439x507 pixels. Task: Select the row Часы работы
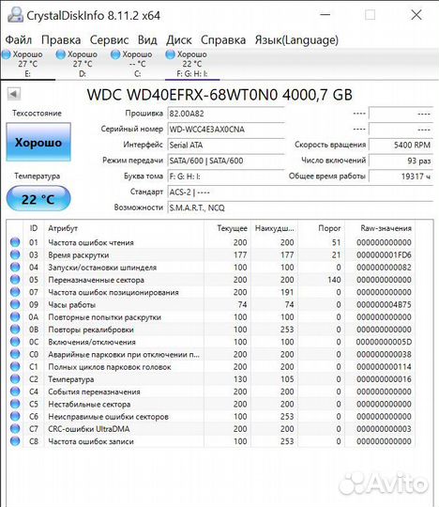coord(211,304)
